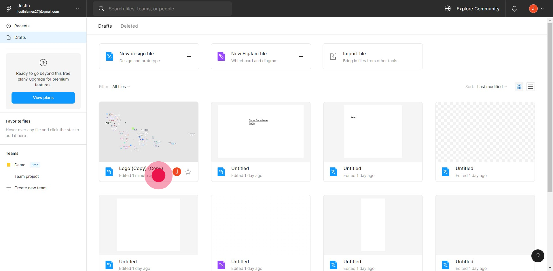Create a New FigJam file
The image size is (553, 271).
coord(261,56)
